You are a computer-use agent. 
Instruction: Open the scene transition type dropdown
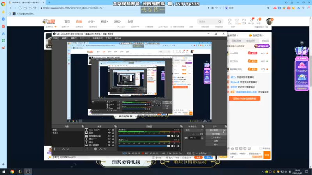[x=194, y=130]
